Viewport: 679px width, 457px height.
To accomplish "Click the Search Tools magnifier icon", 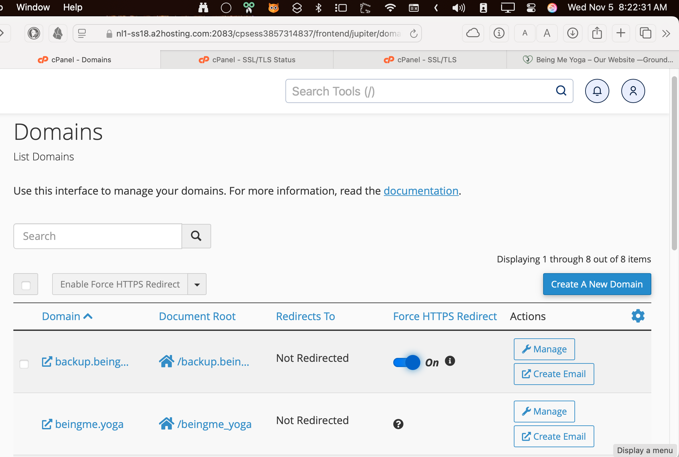I will 561,91.
